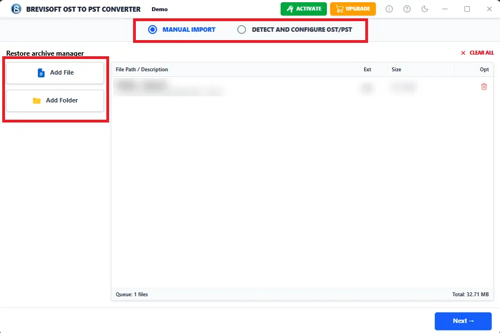This screenshot has width=500, height=333.
Task: Click the Activate button
Action: click(303, 9)
